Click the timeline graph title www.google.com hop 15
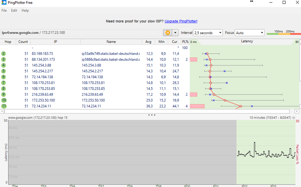301x187 pixels. point(38,117)
